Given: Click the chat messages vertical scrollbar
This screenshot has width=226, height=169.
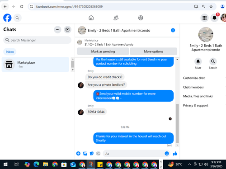Looking at the screenshot, I should pyautogui.click(x=177, y=123).
